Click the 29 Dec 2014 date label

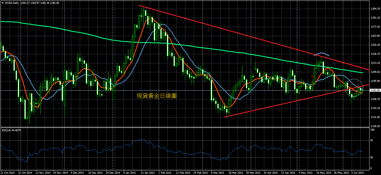pyautogui.click(x=113, y=173)
